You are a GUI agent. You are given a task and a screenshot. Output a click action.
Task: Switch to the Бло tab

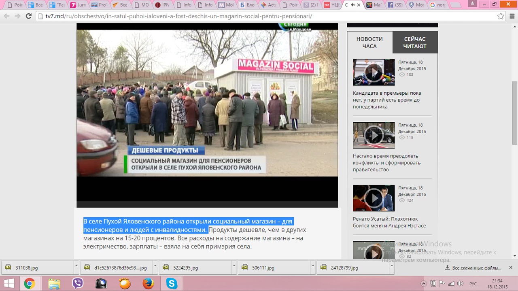[x=248, y=5]
